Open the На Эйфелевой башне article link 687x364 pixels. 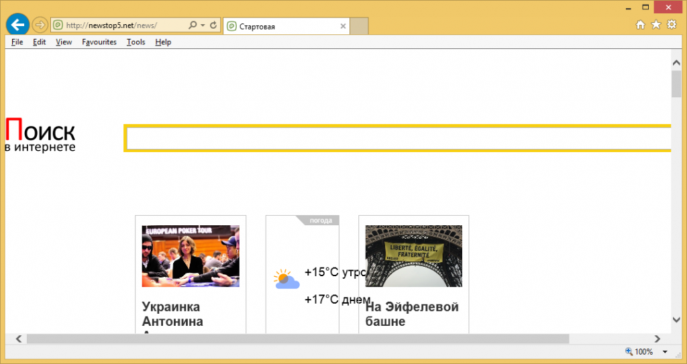pyautogui.click(x=412, y=314)
